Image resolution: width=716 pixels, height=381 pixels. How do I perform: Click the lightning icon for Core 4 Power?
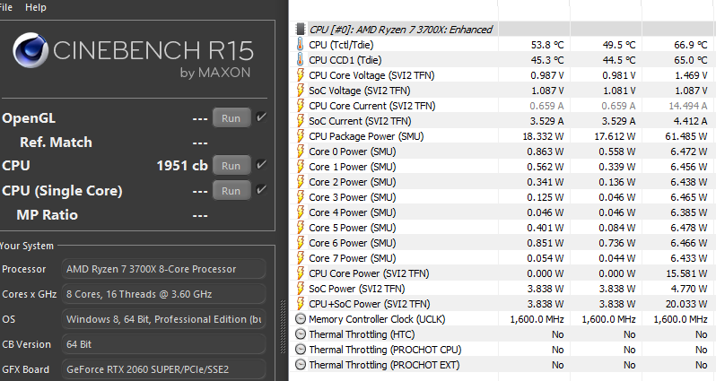point(300,212)
